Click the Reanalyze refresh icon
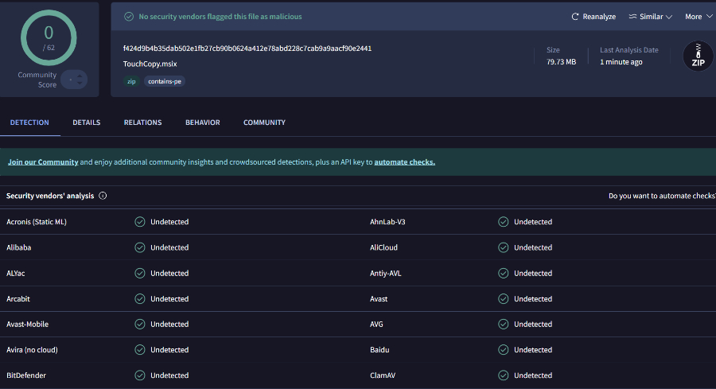This screenshot has height=389, width=716. pos(575,17)
